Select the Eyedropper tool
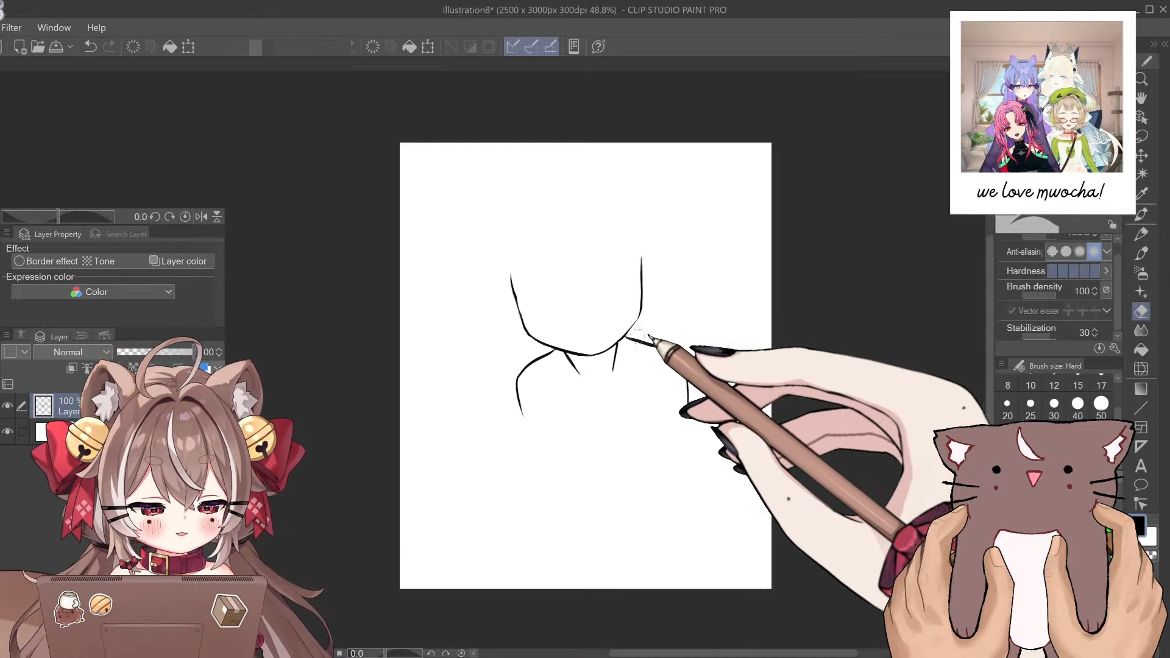The image size is (1170, 658). coord(1141,194)
